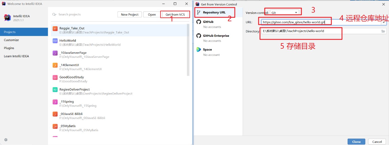Click the Open button

pyautogui.click(x=152, y=15)
